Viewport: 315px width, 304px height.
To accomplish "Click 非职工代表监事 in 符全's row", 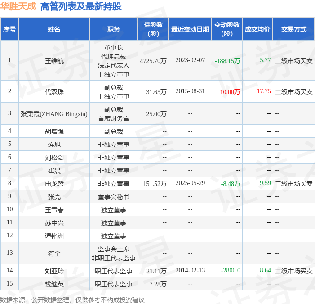I will (114, 258).
